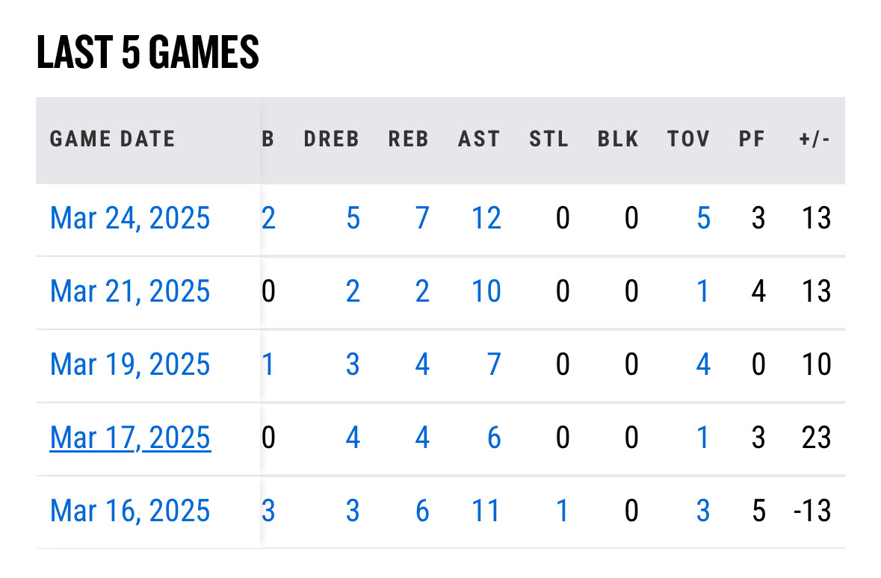Click the 1 steal value for Mar 16

pyautogui.click(x=562, y=511)
